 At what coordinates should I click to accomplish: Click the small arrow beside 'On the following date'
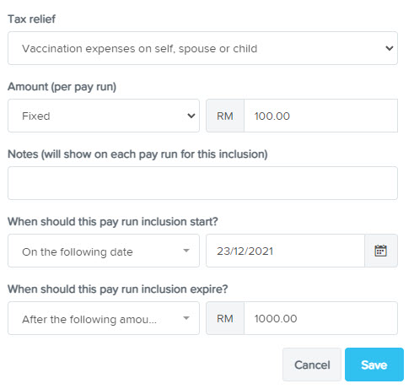point(186,251)
